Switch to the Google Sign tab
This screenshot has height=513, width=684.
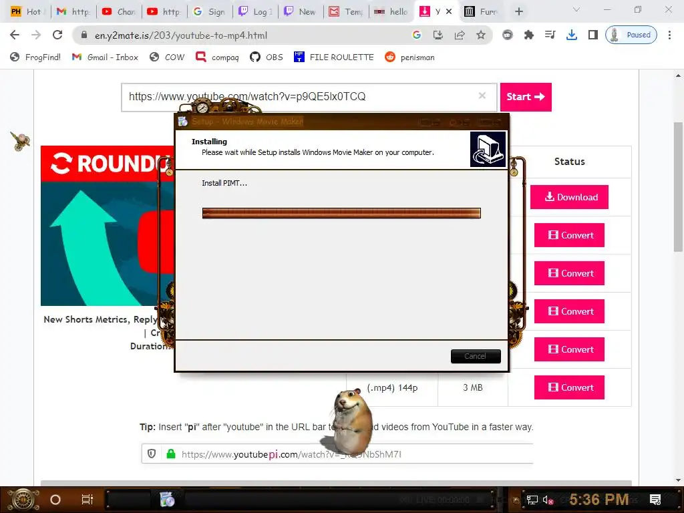[210, 12]
